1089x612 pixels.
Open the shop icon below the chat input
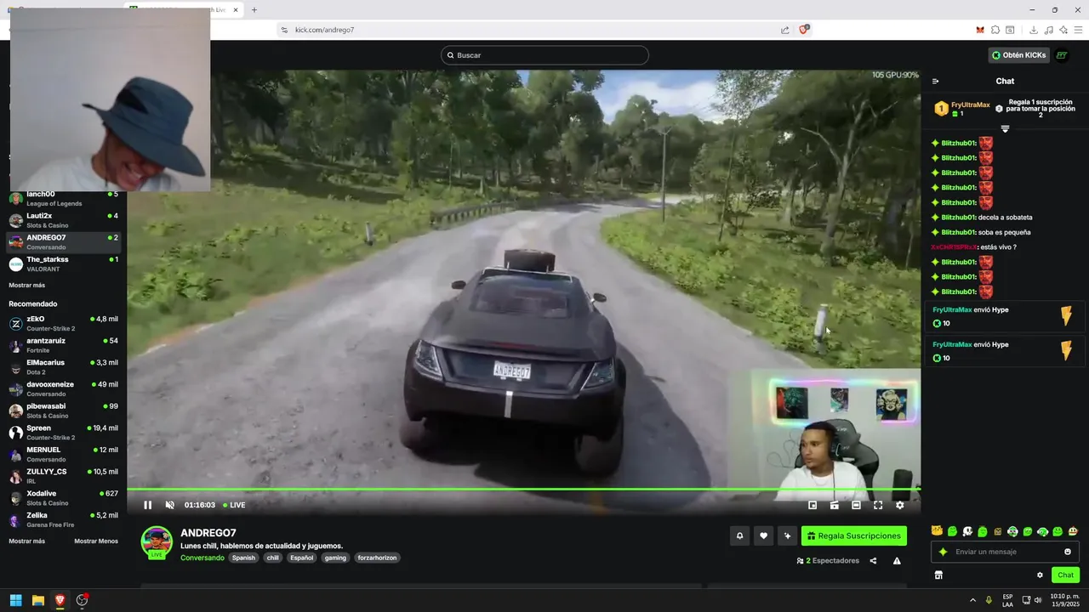pyautogui.click(x=938, y=575)
